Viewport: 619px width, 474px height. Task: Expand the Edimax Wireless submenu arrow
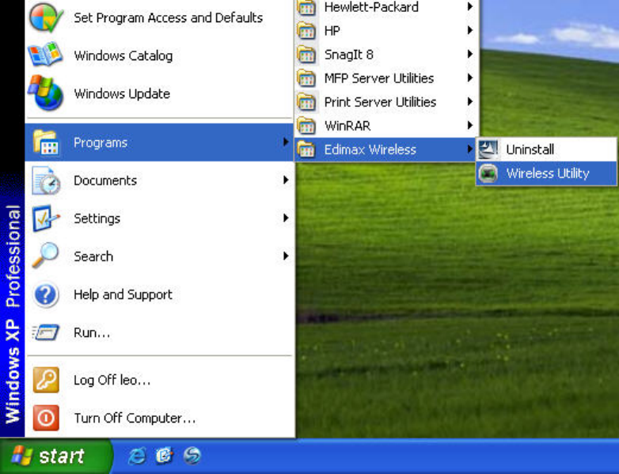[x=469, y=149]
